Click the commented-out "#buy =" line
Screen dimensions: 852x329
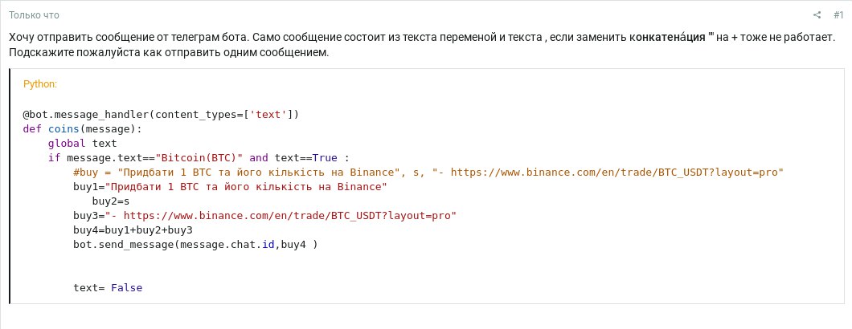point(428,173)
